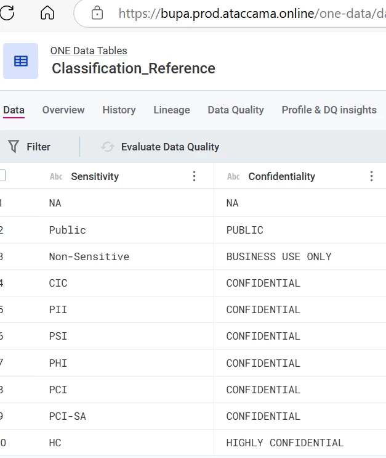Open Profile & DQ insights tab
386x458 pixels.
tap(329, 110)
